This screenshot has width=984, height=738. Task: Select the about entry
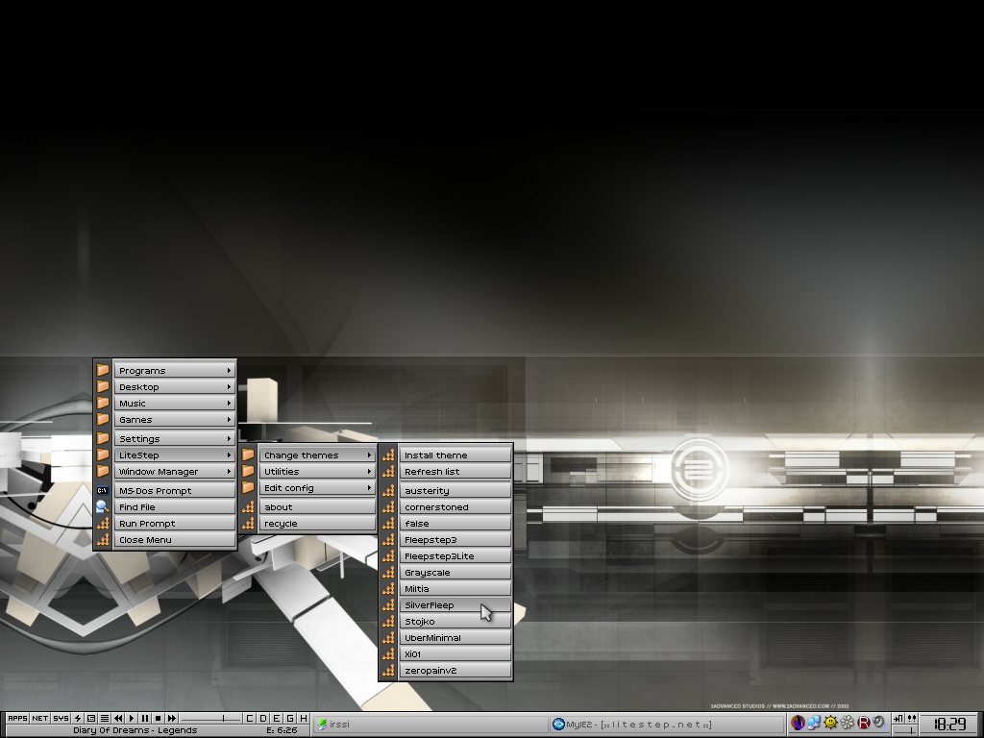(317, 507)
